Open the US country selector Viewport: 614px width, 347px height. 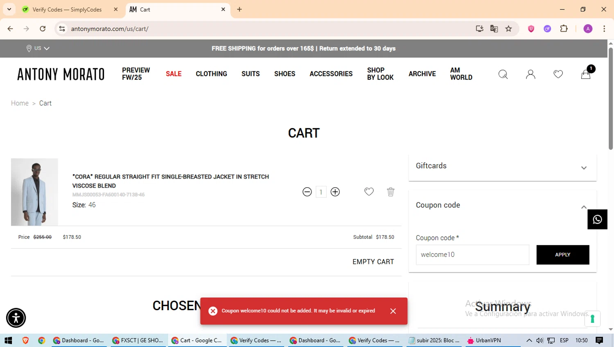(x=38, y=48)
